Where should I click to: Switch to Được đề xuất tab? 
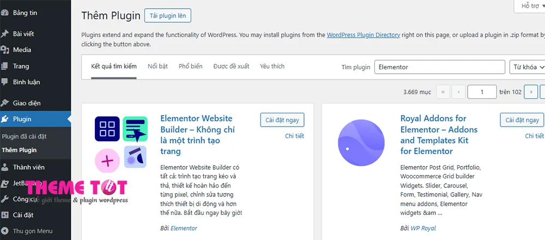tap(231, 66)
